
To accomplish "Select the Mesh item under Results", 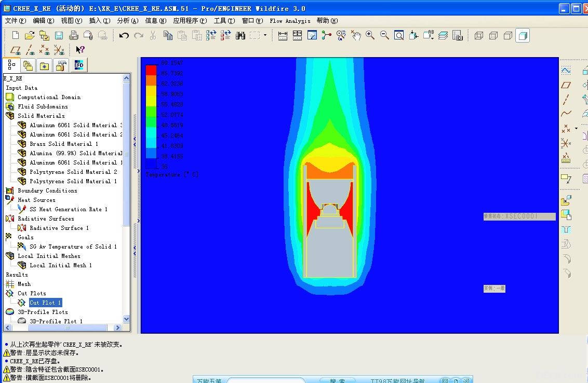I will pos(24,284).
